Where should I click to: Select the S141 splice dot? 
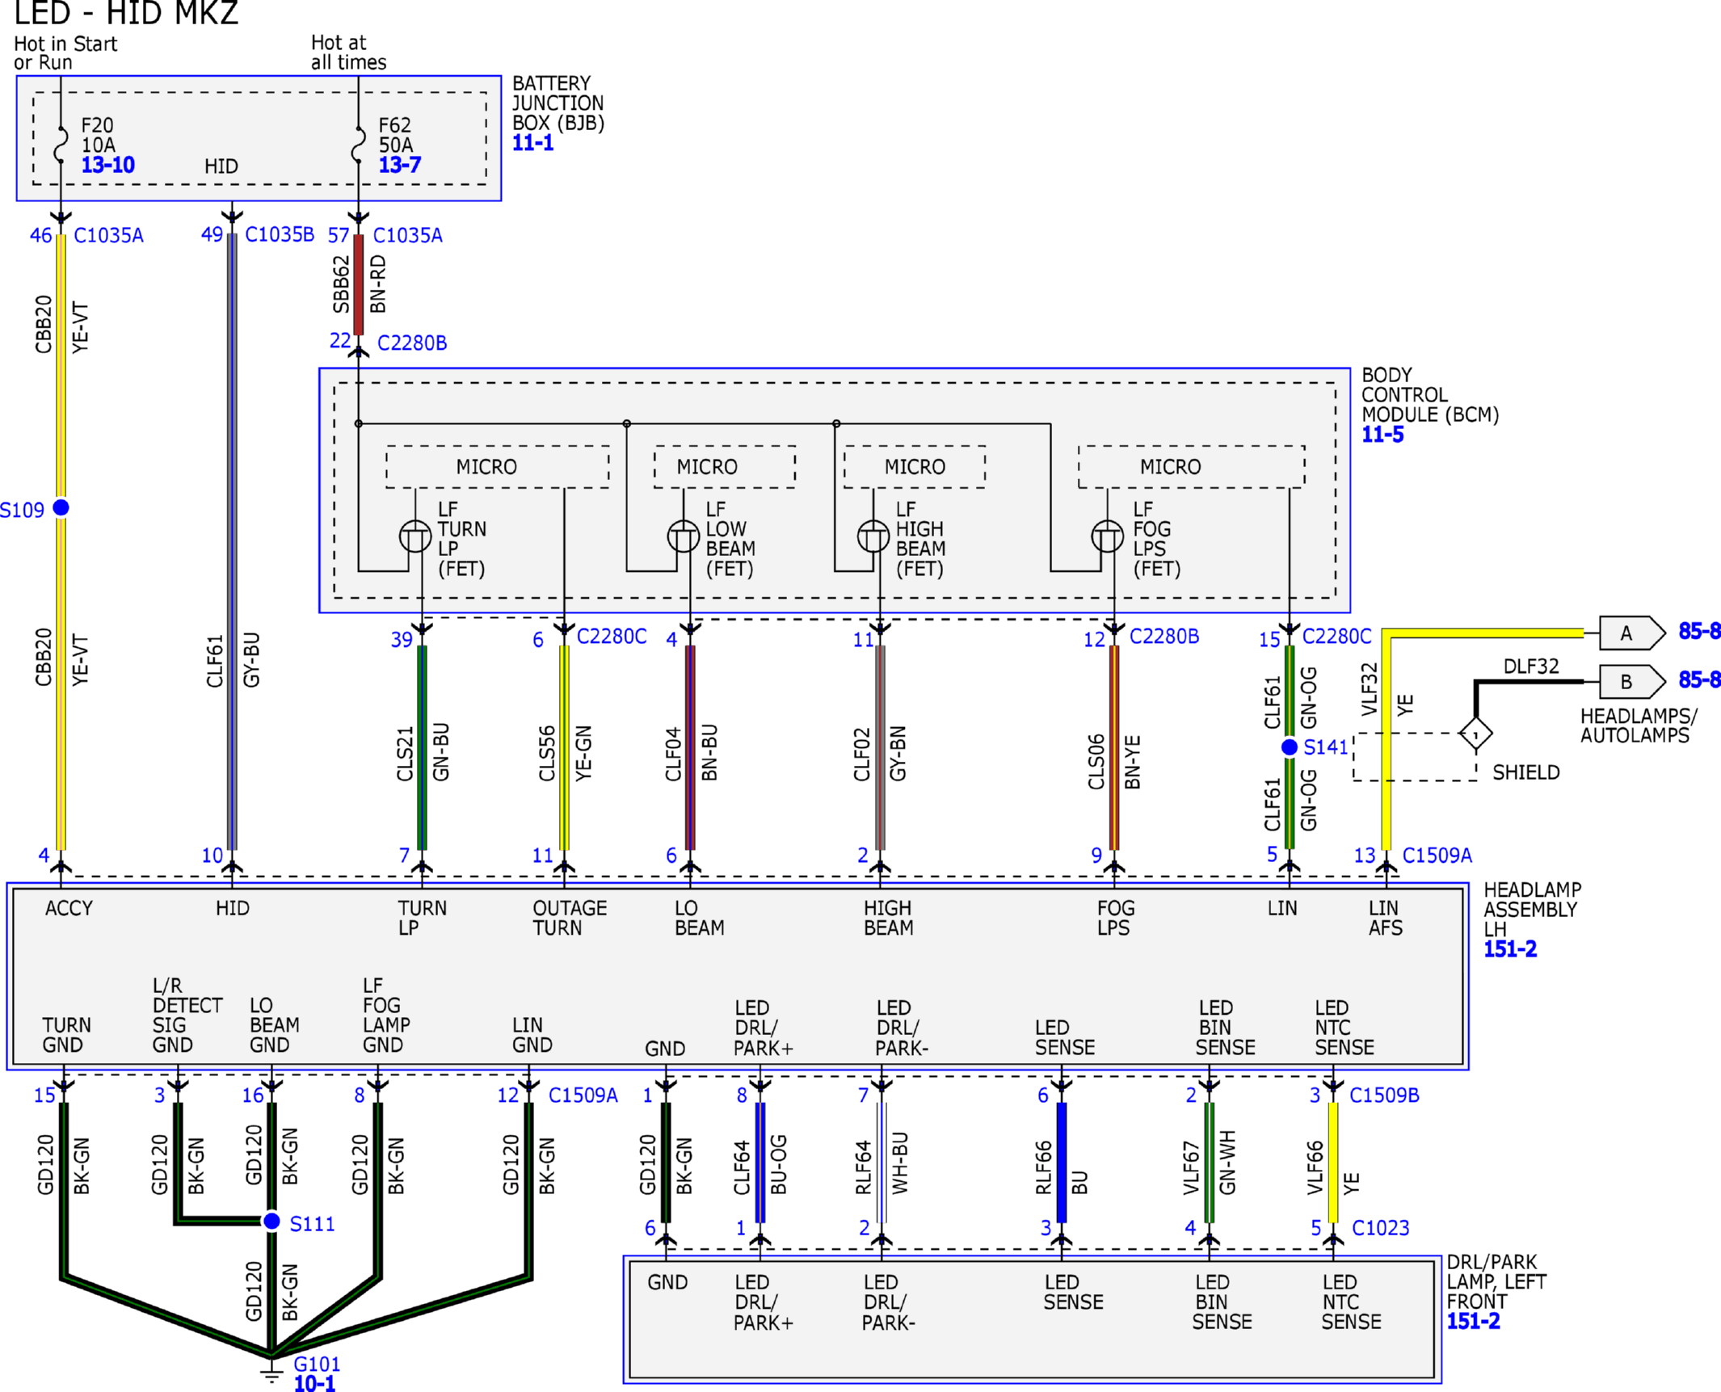[x=1290, y=747]
